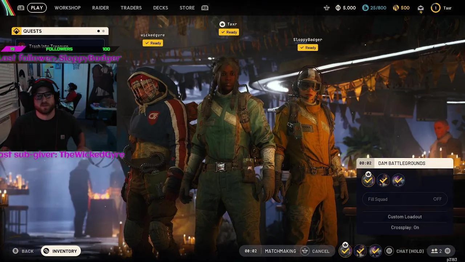Screen dimensions: 465x262
Task: Open Custom Loadout option
Action: [x=405, y=217]
